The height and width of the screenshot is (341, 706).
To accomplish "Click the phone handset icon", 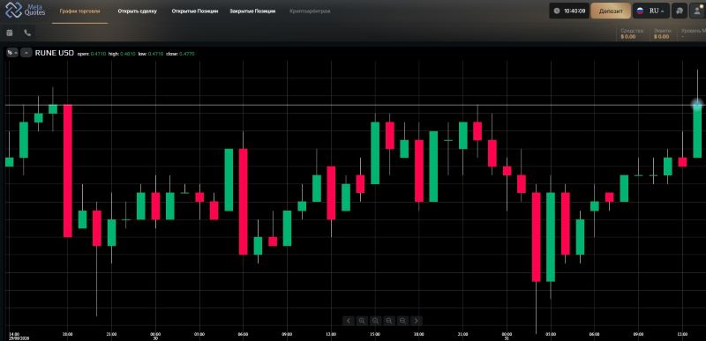I will (x=27, y=33).
